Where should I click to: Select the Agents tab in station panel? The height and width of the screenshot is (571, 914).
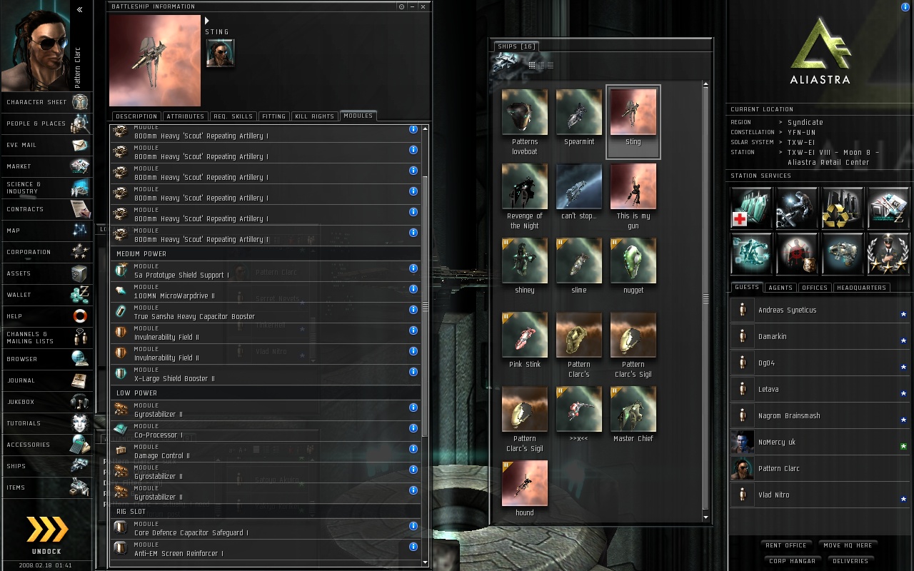pos(780,288)
